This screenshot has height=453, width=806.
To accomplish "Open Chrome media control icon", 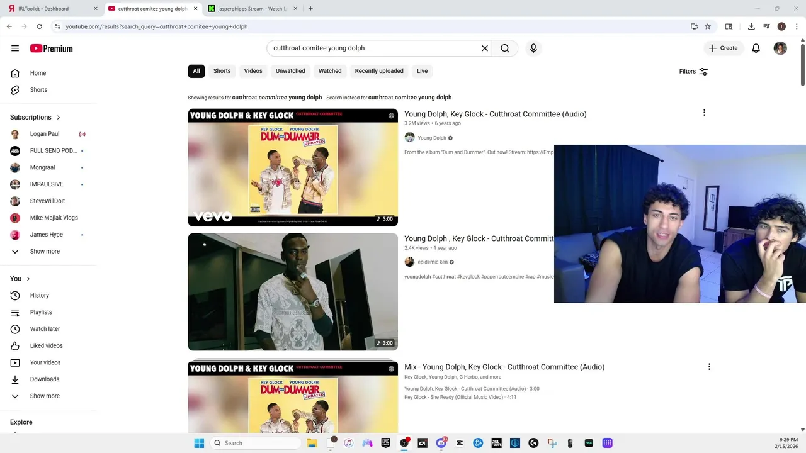I will [766, 26].
